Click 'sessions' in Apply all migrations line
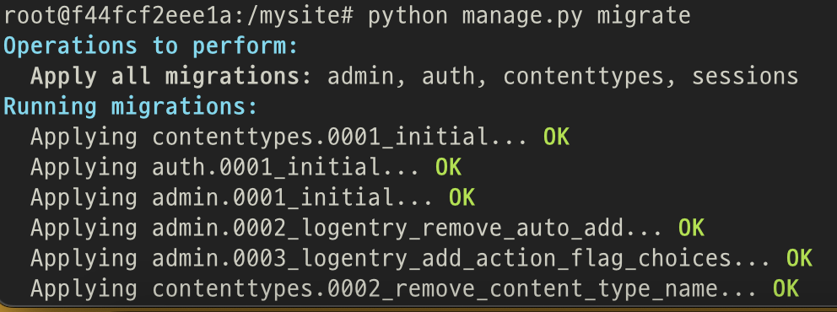The height and width of the screenshot is (312, 837). (x=745, y=76)
